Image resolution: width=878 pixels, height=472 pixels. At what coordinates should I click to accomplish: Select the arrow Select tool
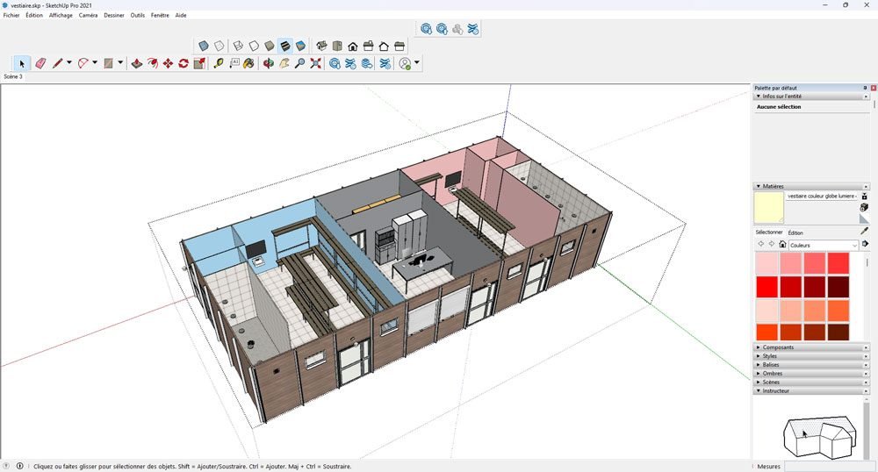click(x=21, y=64)
